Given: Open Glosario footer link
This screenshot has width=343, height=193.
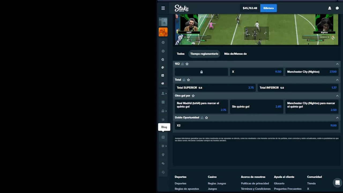Looking at the screenshot, I should [279, 183].
